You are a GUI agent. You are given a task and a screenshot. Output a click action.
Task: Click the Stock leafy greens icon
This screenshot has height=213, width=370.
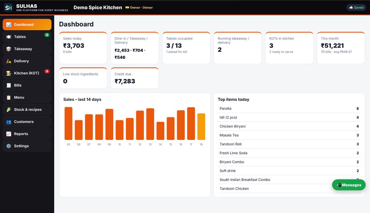pos(9,110)
